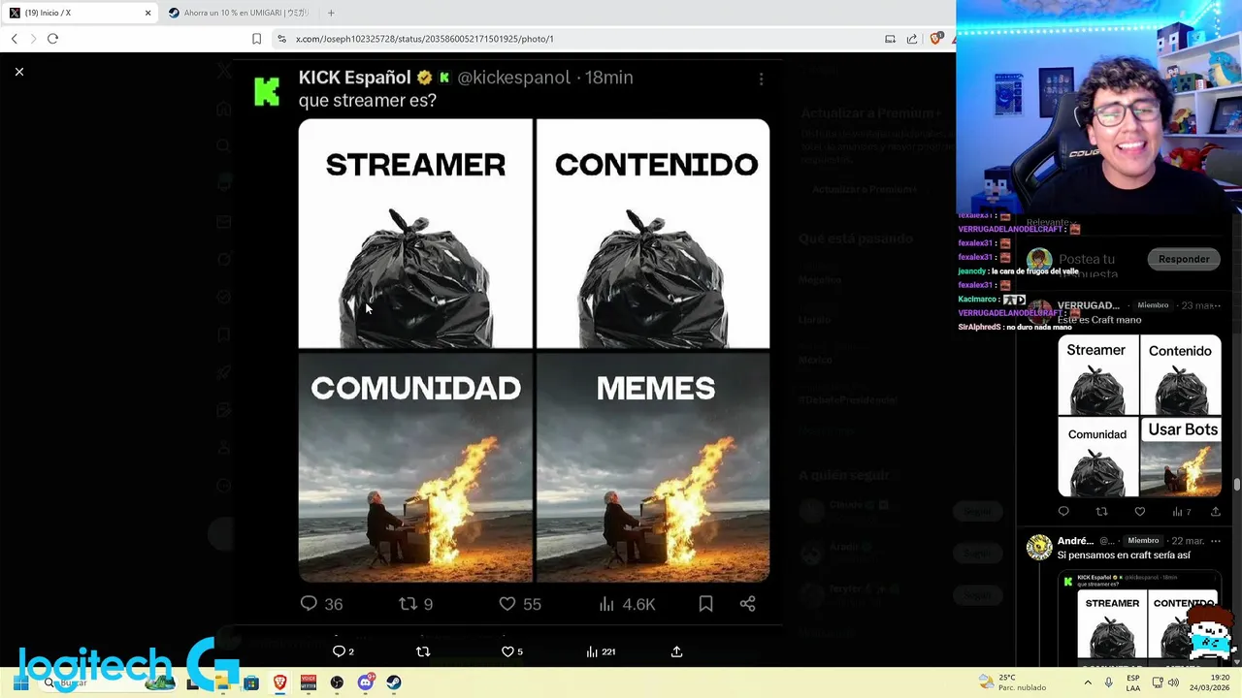
Task: Click the bottom bar repost icon
Action: point(423,651)
